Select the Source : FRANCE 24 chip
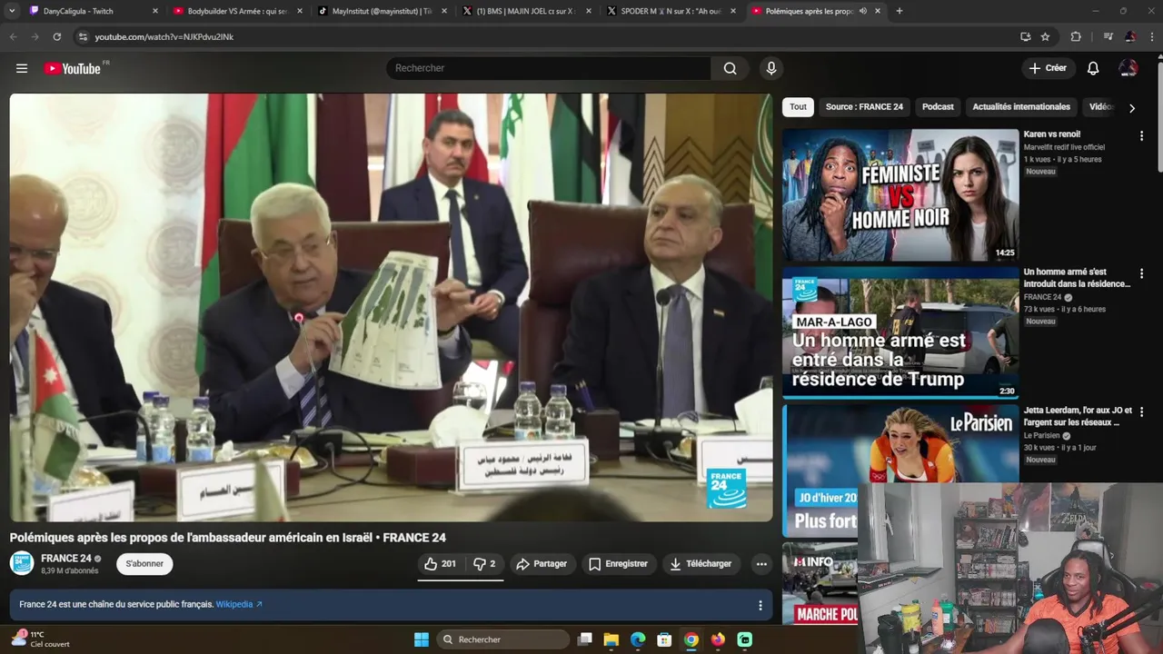 [x=864, y=107]
